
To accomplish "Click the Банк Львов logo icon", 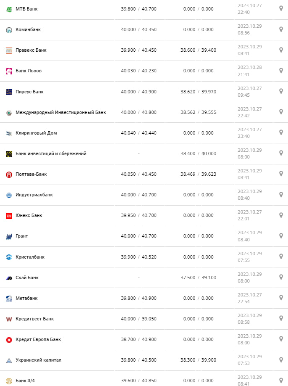I will [9, 71].
